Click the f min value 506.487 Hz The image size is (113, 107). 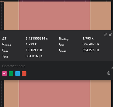[x=91, y=44]
